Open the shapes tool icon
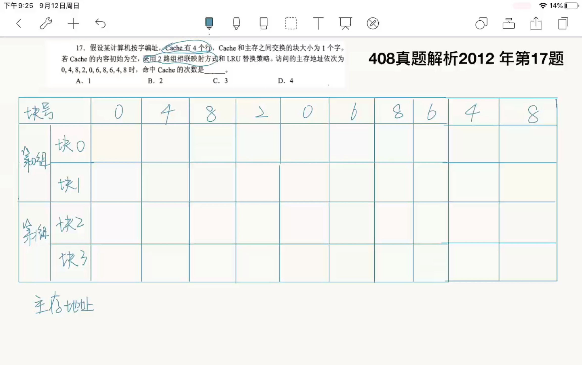 (481, 24)
